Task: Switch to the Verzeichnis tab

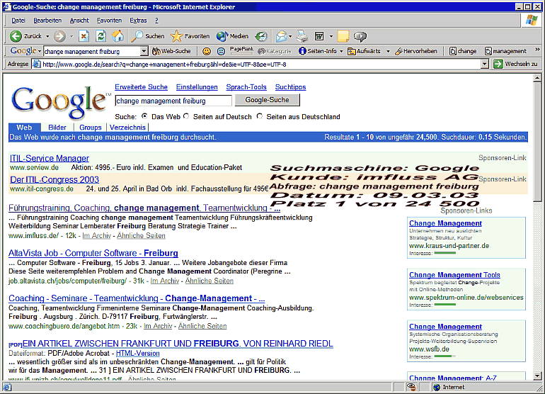Action: tap(127, 128)
